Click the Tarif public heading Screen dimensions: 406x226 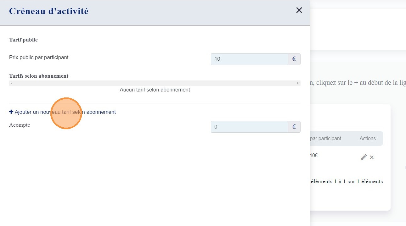[x=23, y=40]
